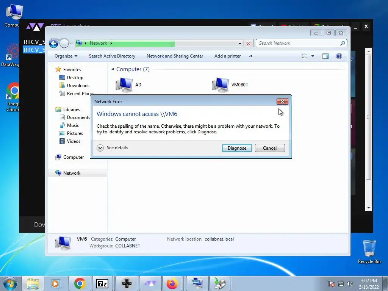
Task: Click the search magnifier icon
Action: [343, 43]
